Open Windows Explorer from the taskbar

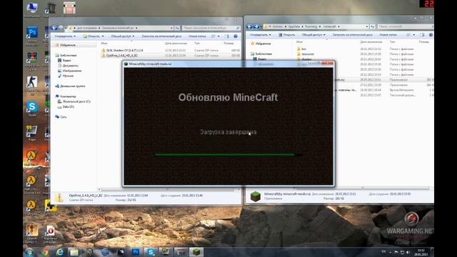[x=74, y=252]
